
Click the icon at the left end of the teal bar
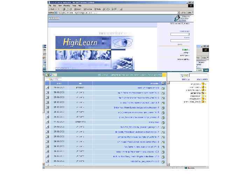point(47,75)
